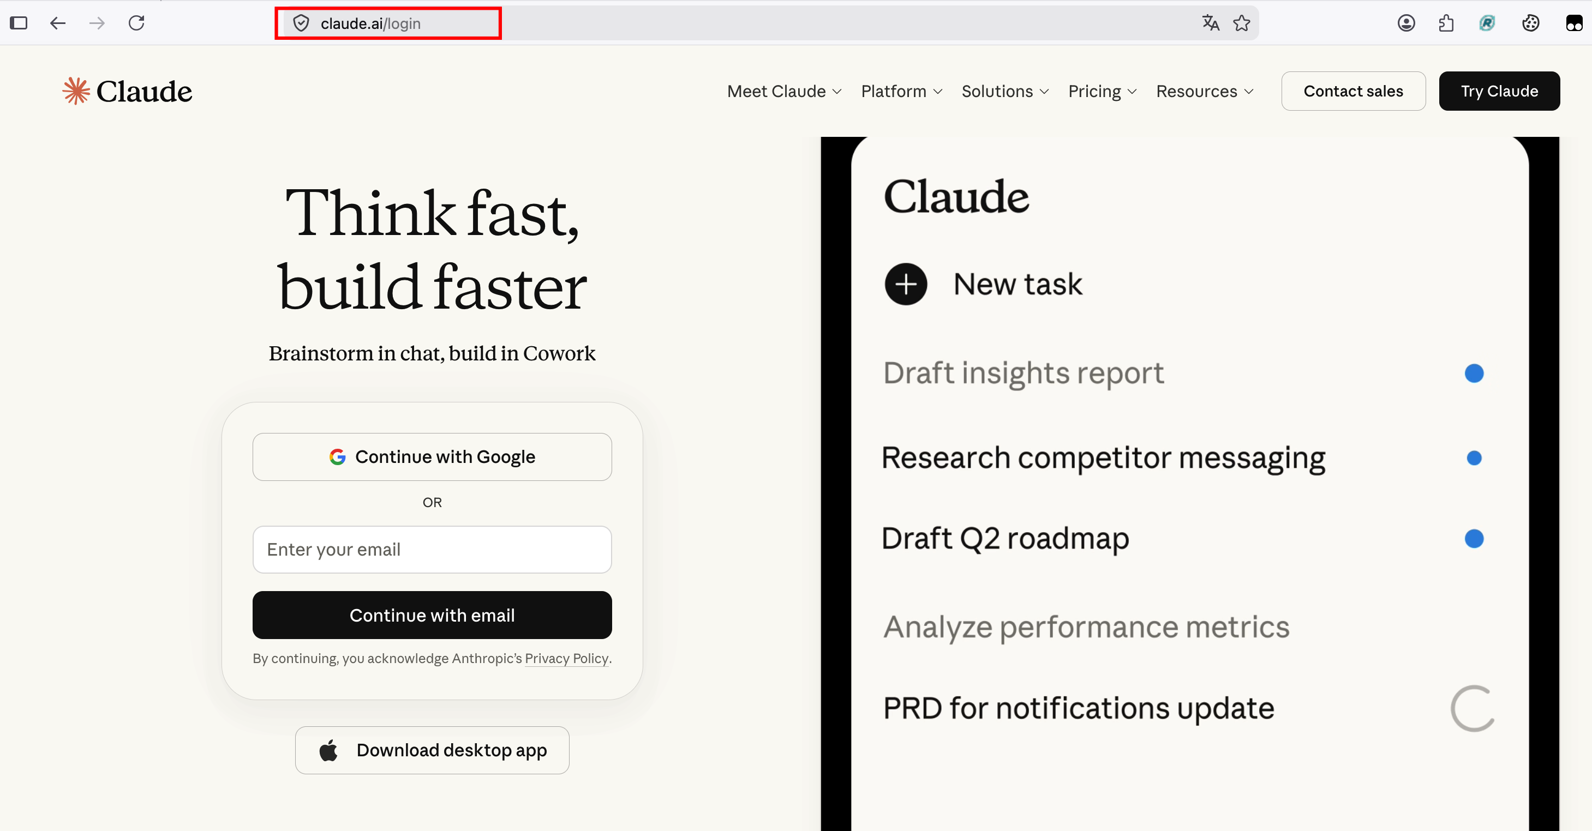Expand the Platform dropdown menu
The image size is (1592, 831).
tap(902, 92)
